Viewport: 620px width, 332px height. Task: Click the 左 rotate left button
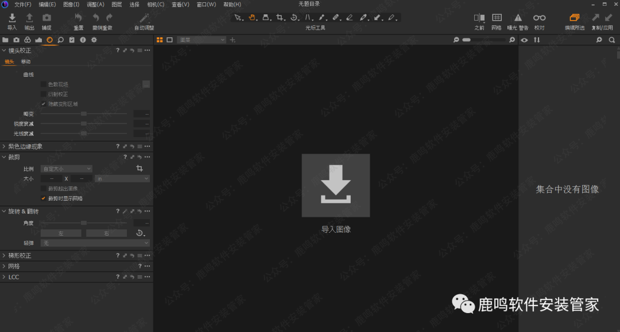[61, 233]
